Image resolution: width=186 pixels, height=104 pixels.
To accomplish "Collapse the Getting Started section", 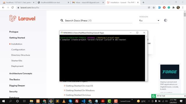I will pyautogui.click(x=17, y=38).
